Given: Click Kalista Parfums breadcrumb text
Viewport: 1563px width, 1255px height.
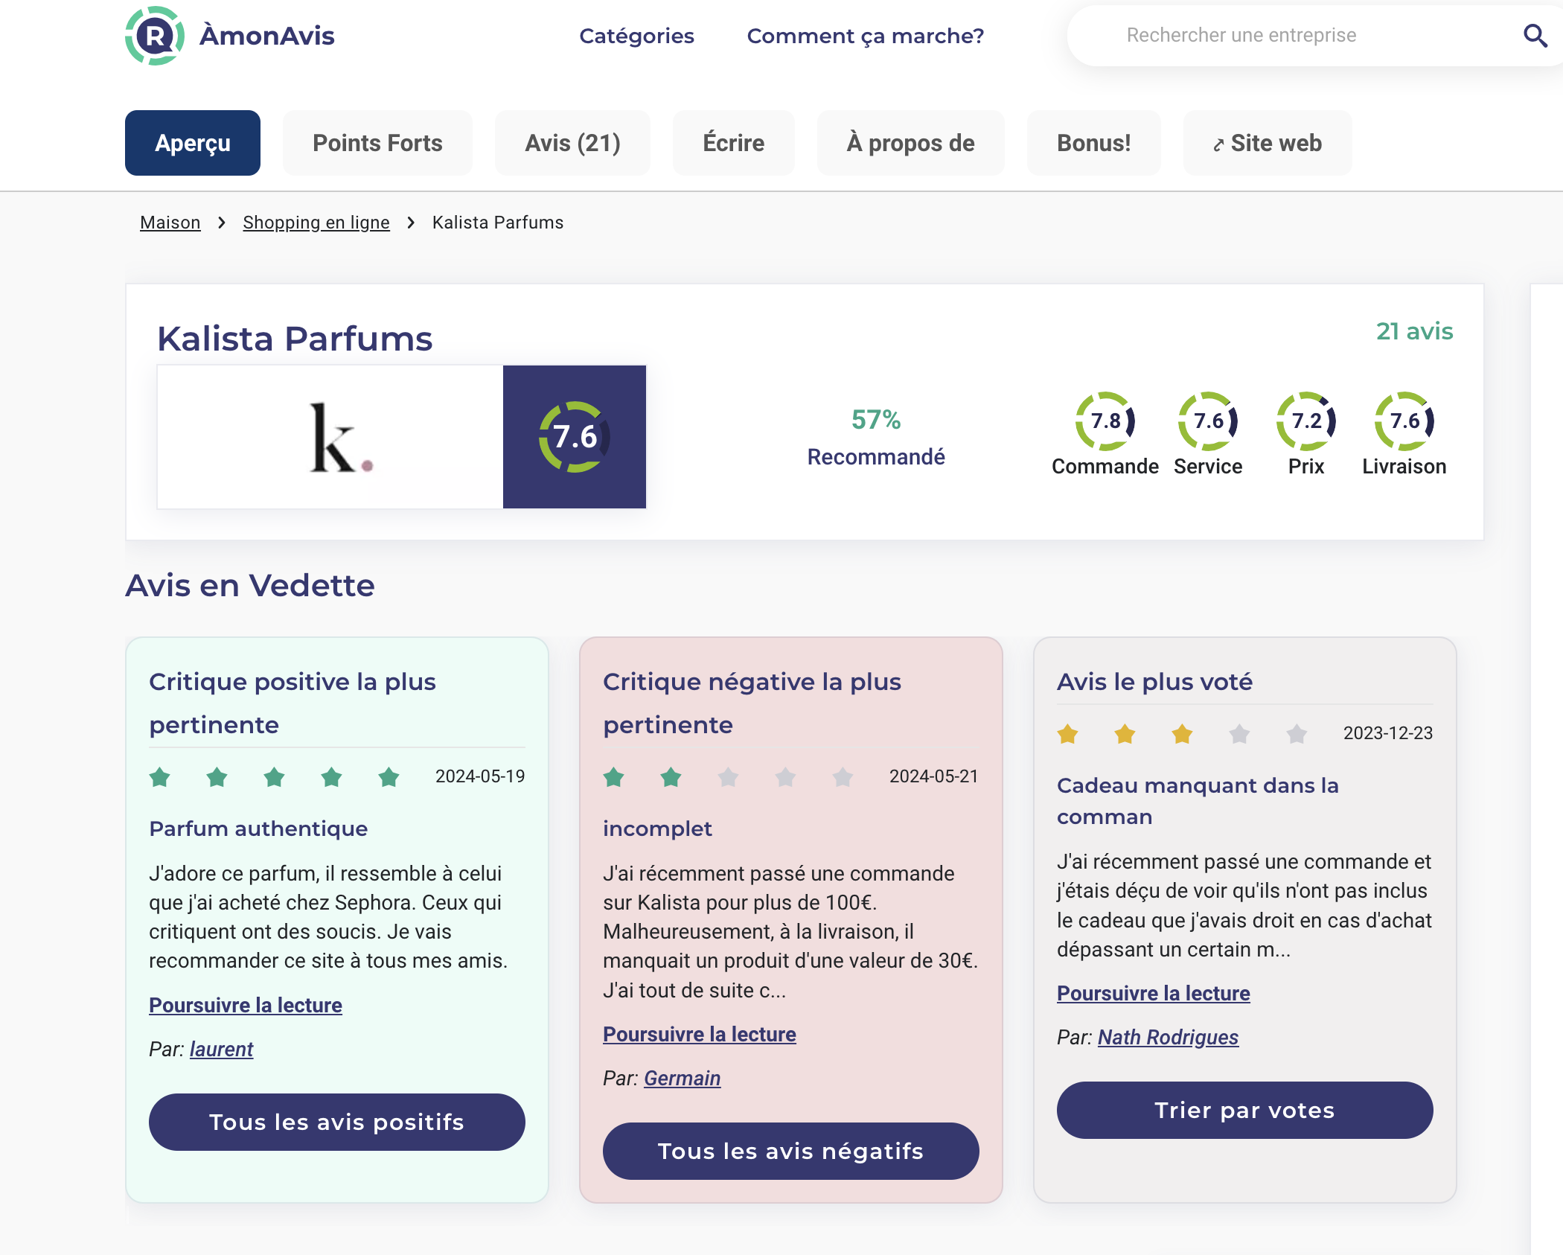Looking at the screenshot, I should (498, 223).
